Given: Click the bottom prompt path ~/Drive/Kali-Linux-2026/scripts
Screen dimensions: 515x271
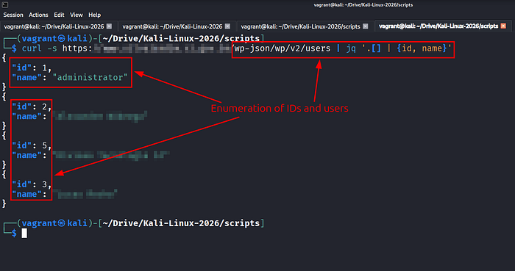Looking at the screenshot, I should 181,223.
